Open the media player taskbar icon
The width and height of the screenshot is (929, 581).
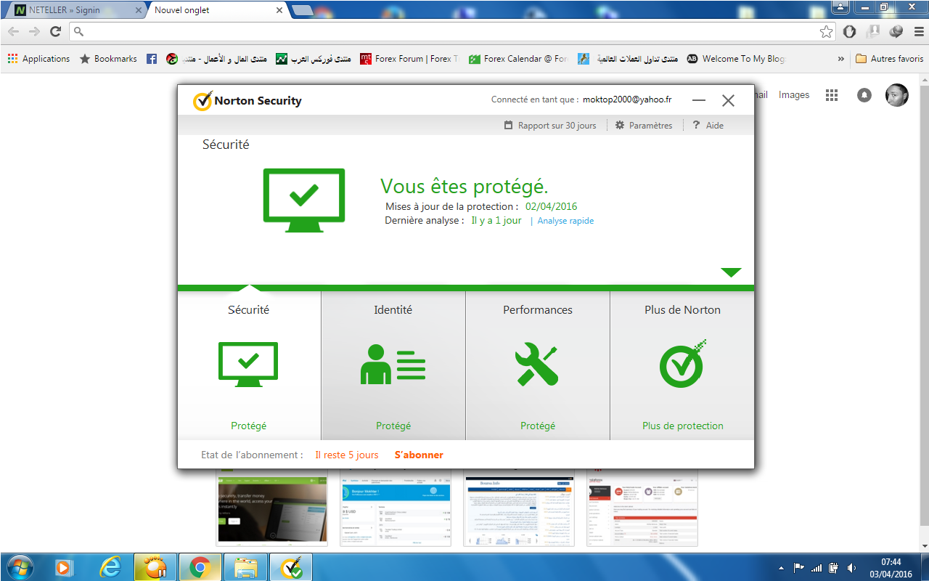[65, 567]
